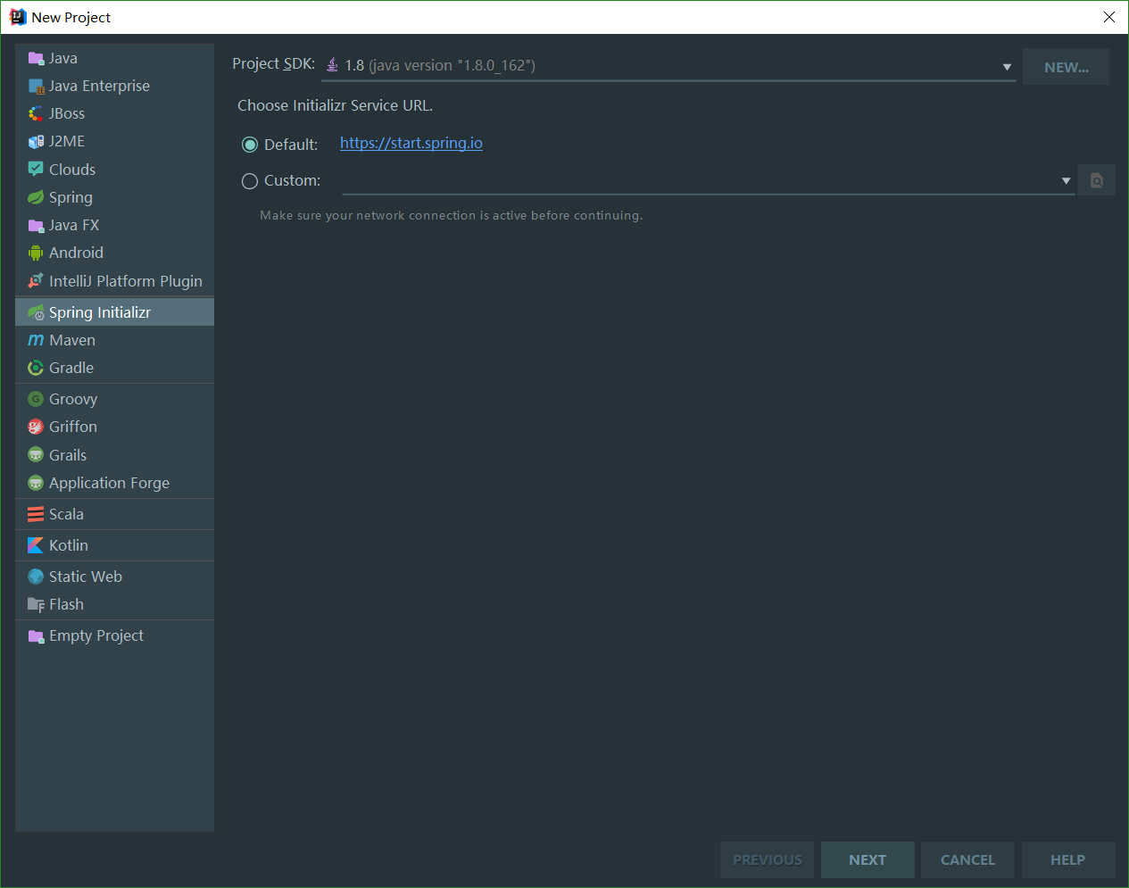Click the JBoss icon

(36, 113)
